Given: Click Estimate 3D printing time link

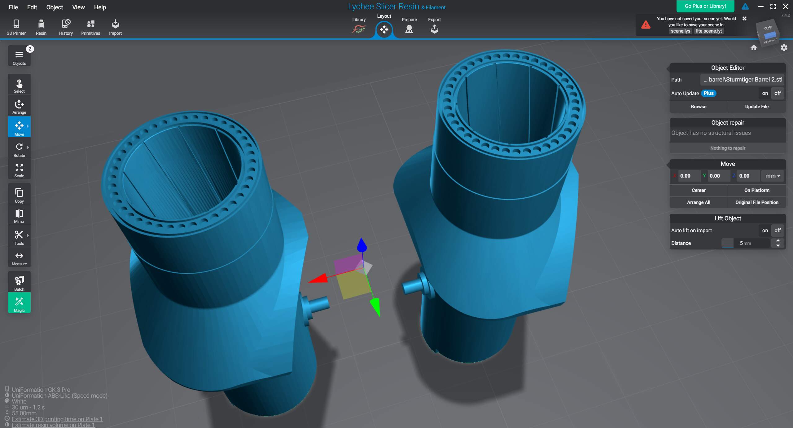Looking at the screenshot, I should (57, 419).
